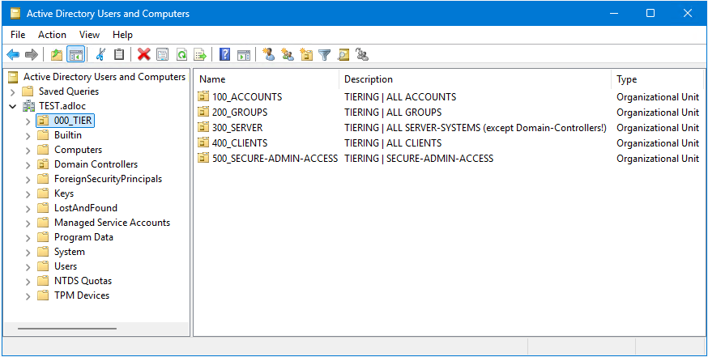
Task: Select Domain Controllers in the tree
Action: (96, 164)
